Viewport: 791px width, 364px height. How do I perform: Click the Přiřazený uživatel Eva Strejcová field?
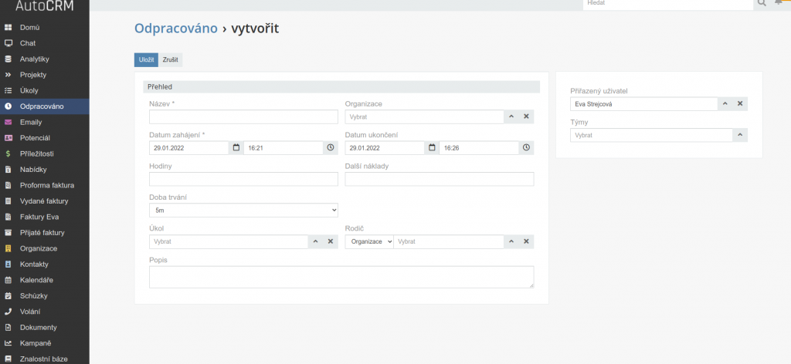(x=643, y=103)
